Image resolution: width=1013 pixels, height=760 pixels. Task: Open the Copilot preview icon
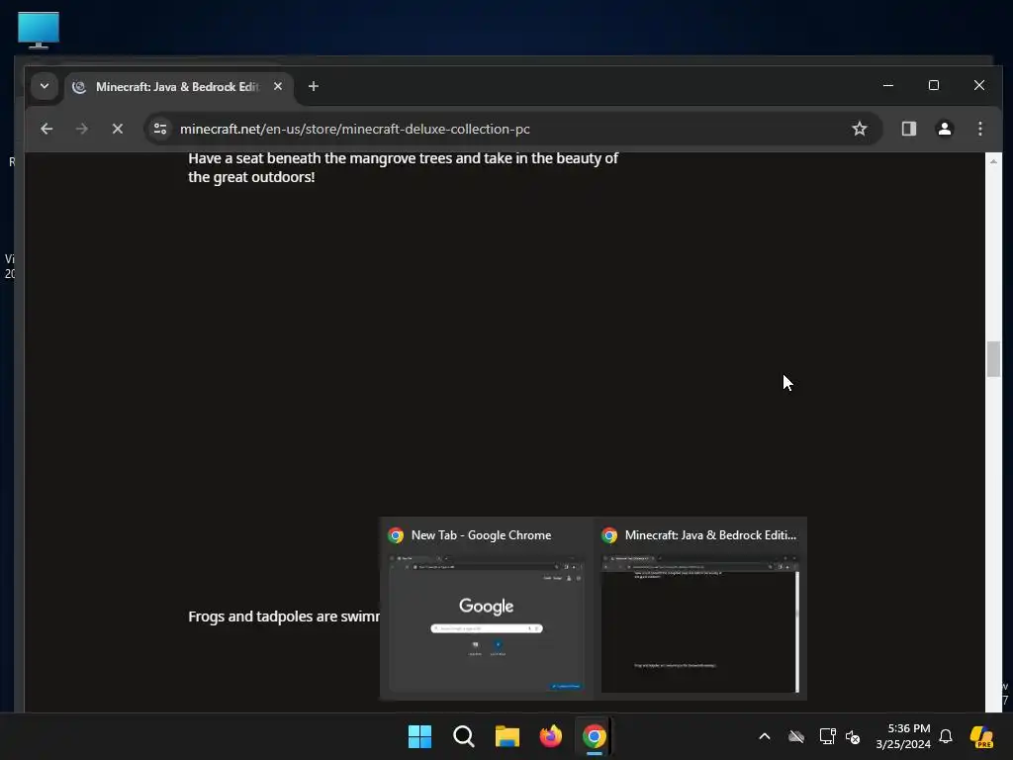click(982, 736)
